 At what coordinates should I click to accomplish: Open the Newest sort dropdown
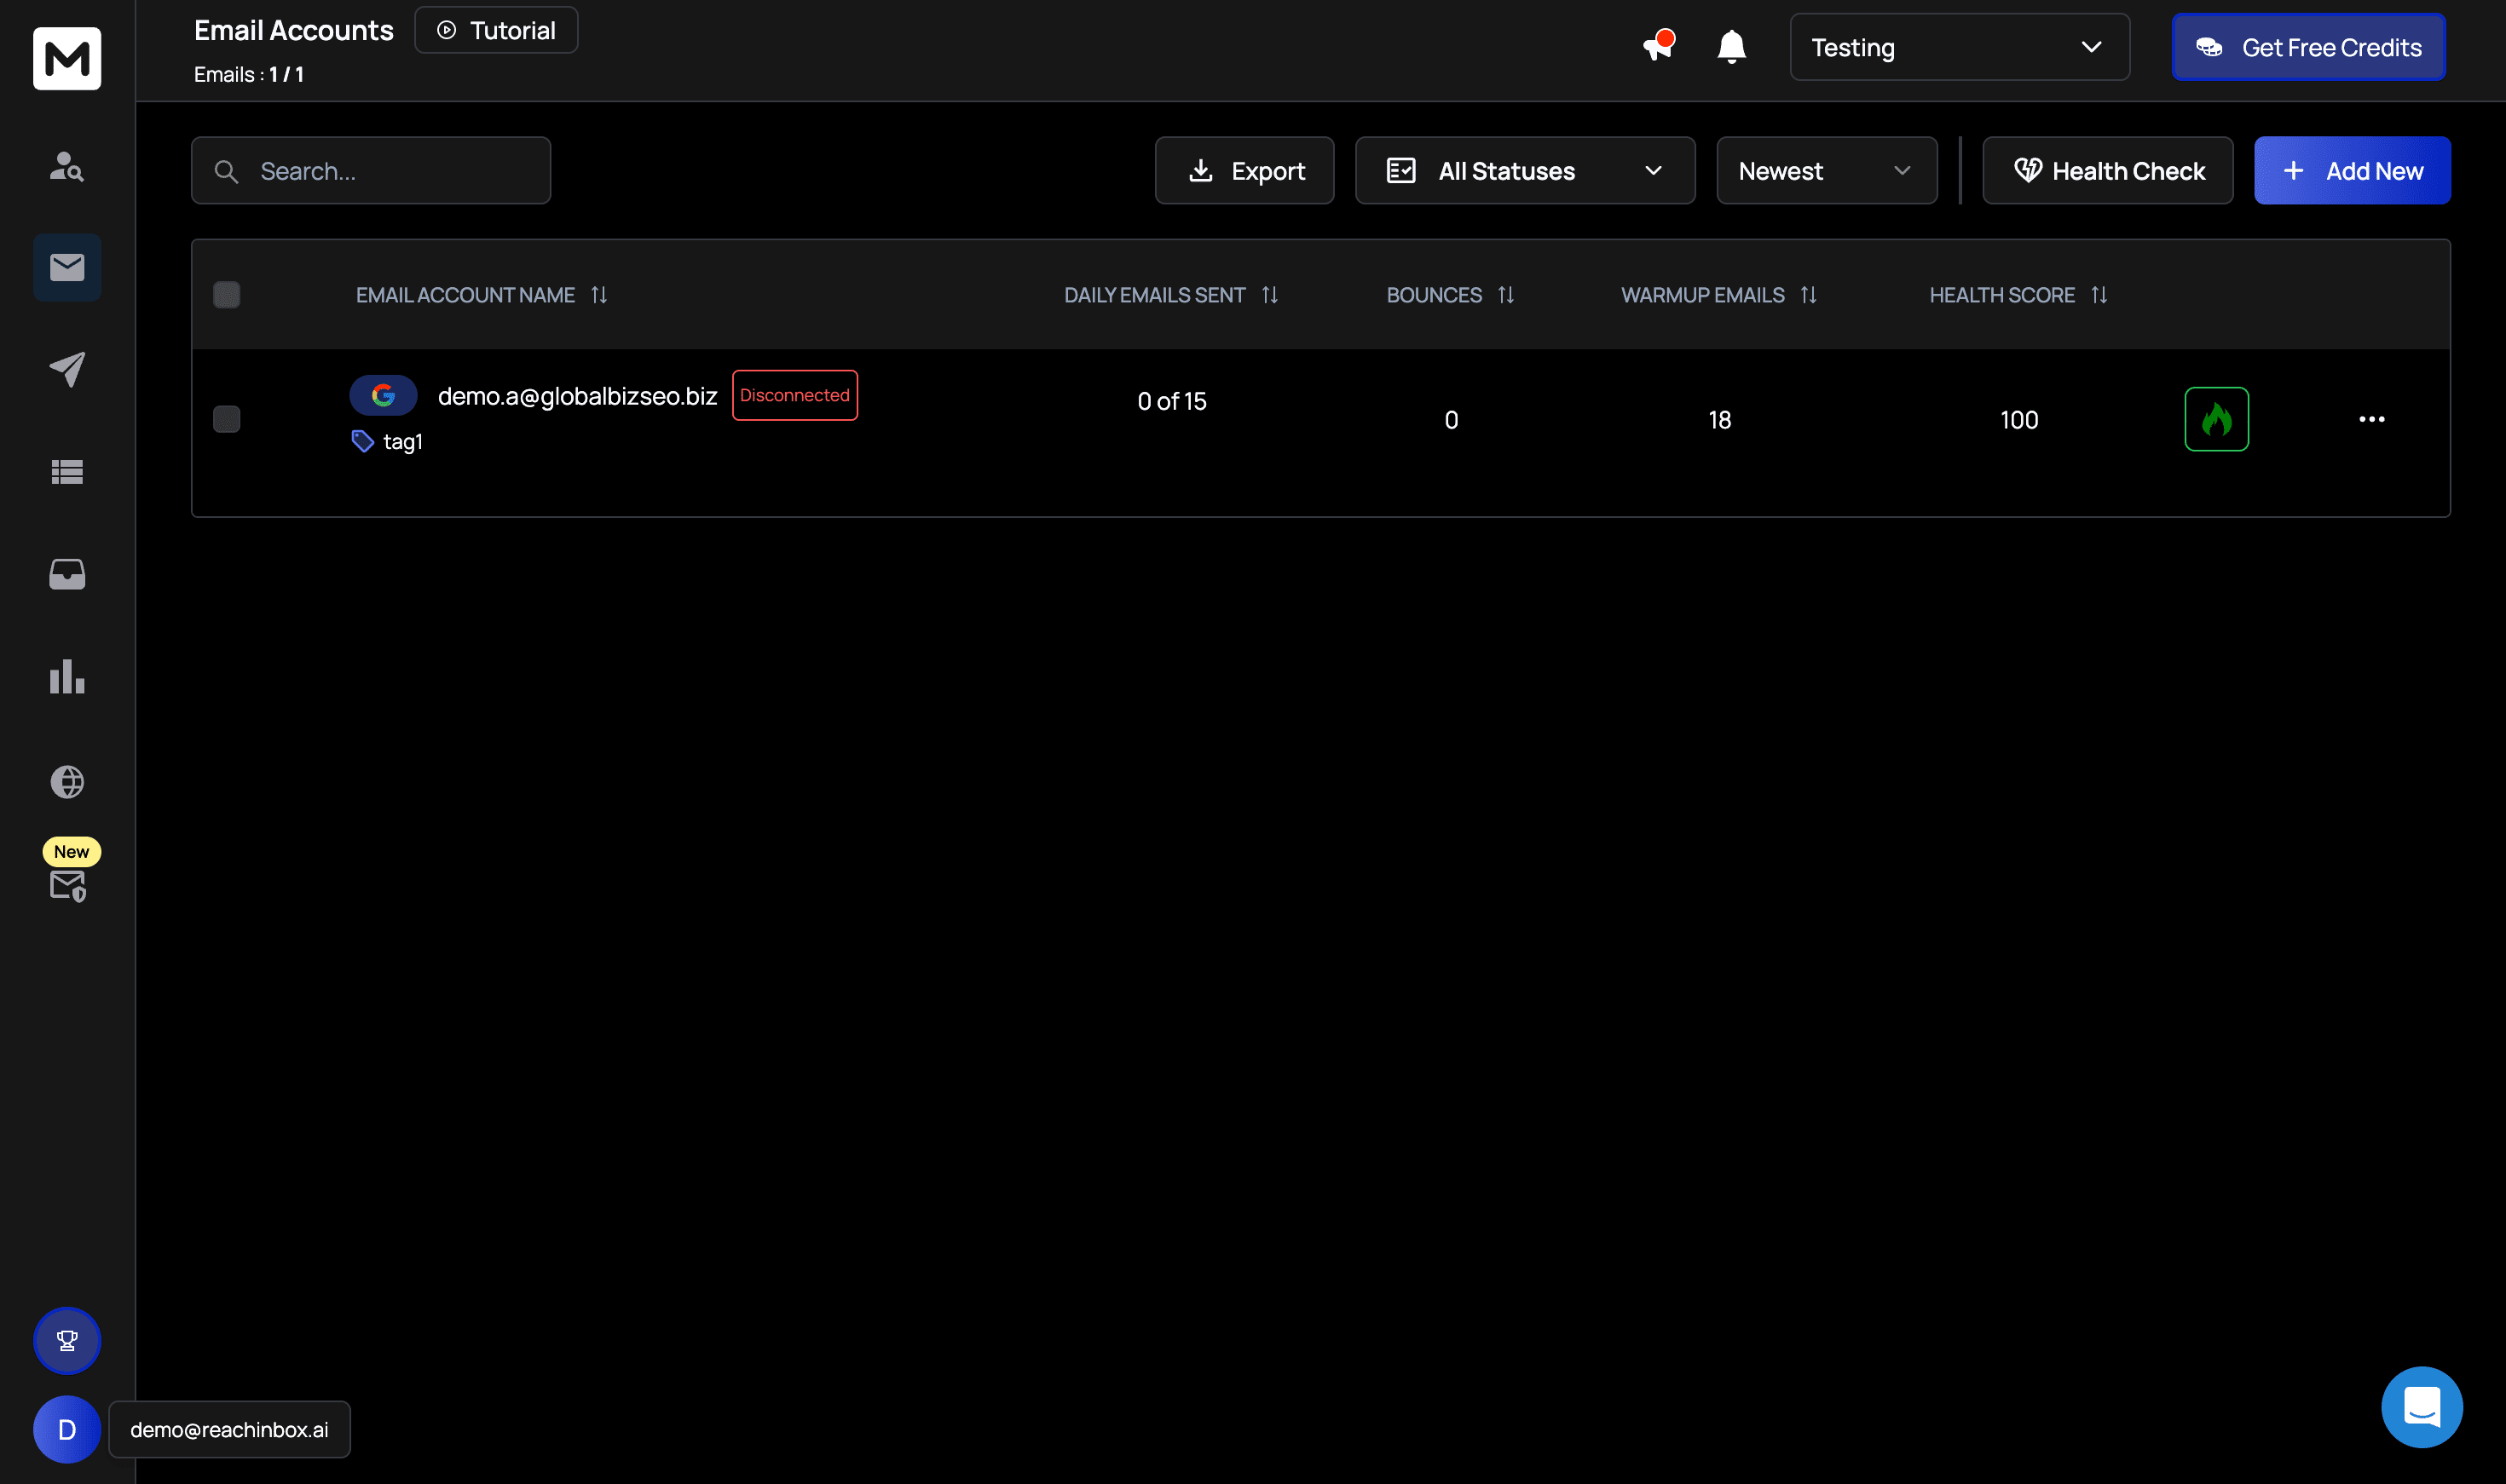[x=1826, y=171]
